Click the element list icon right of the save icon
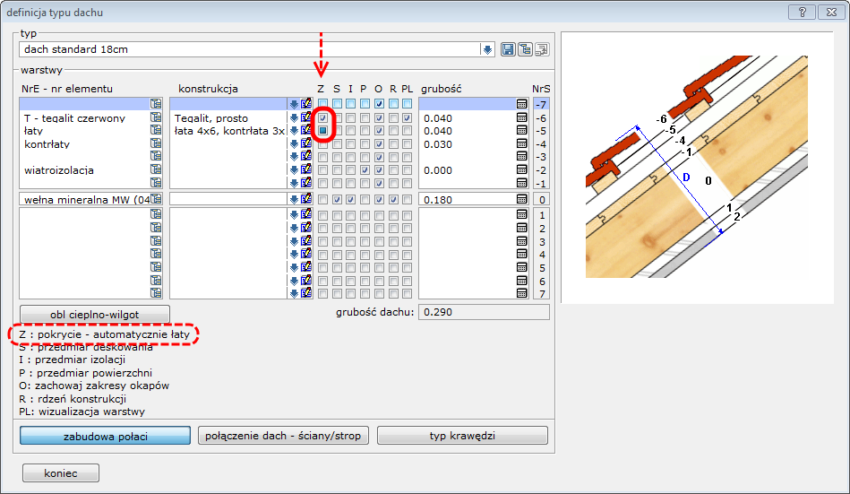Screen dimensions: 850x494 click(525, 50)
